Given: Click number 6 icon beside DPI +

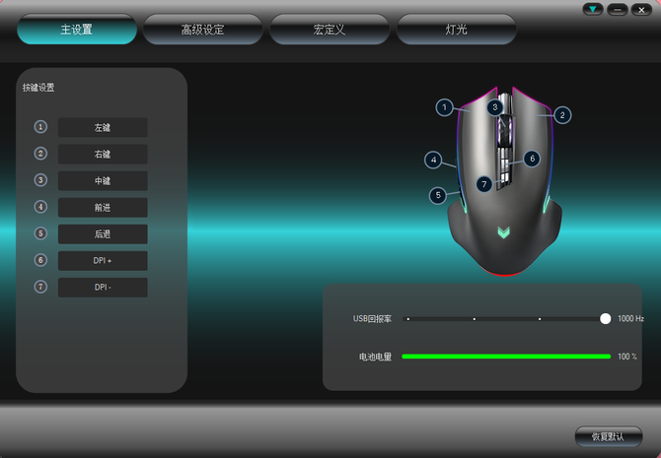Looking at the screenshot, I should tap(40, 260).
